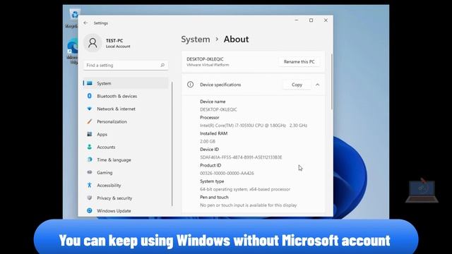
Task: Open the Microsoft Edge desktop shortcut
Action: click(73, 51)
